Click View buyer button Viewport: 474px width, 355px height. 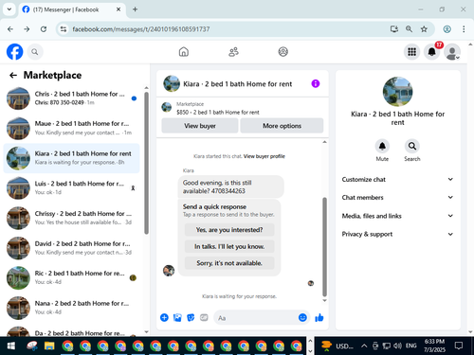pos(200,126)
